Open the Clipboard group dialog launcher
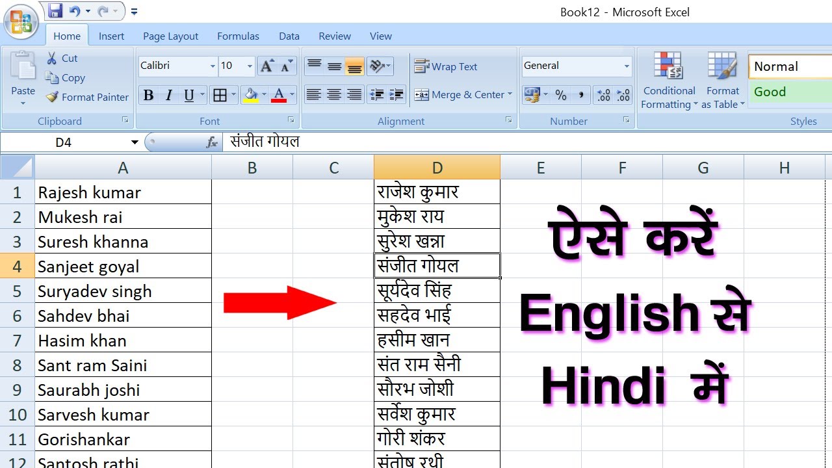This screenshot has height=468, width=832. (125, 120)
